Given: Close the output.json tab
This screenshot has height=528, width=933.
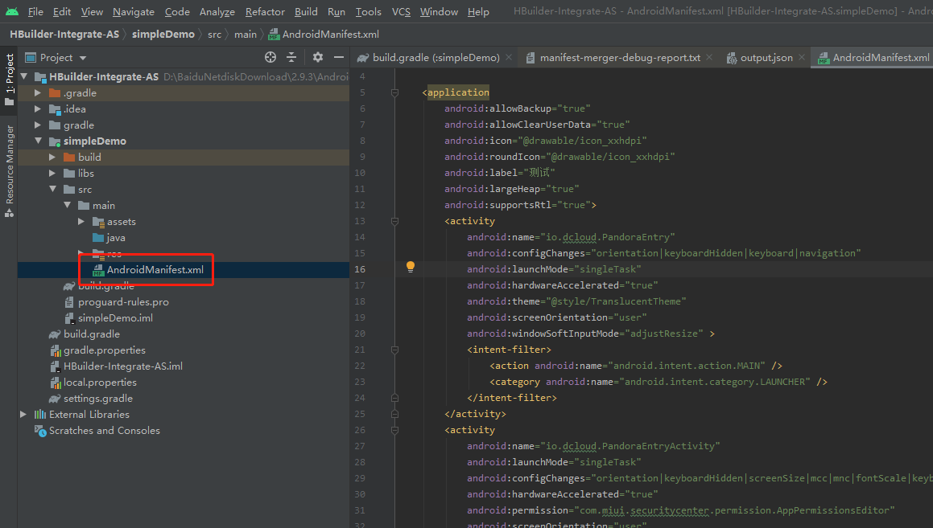Looking at the screenshot, I should (x=802, y=57).
